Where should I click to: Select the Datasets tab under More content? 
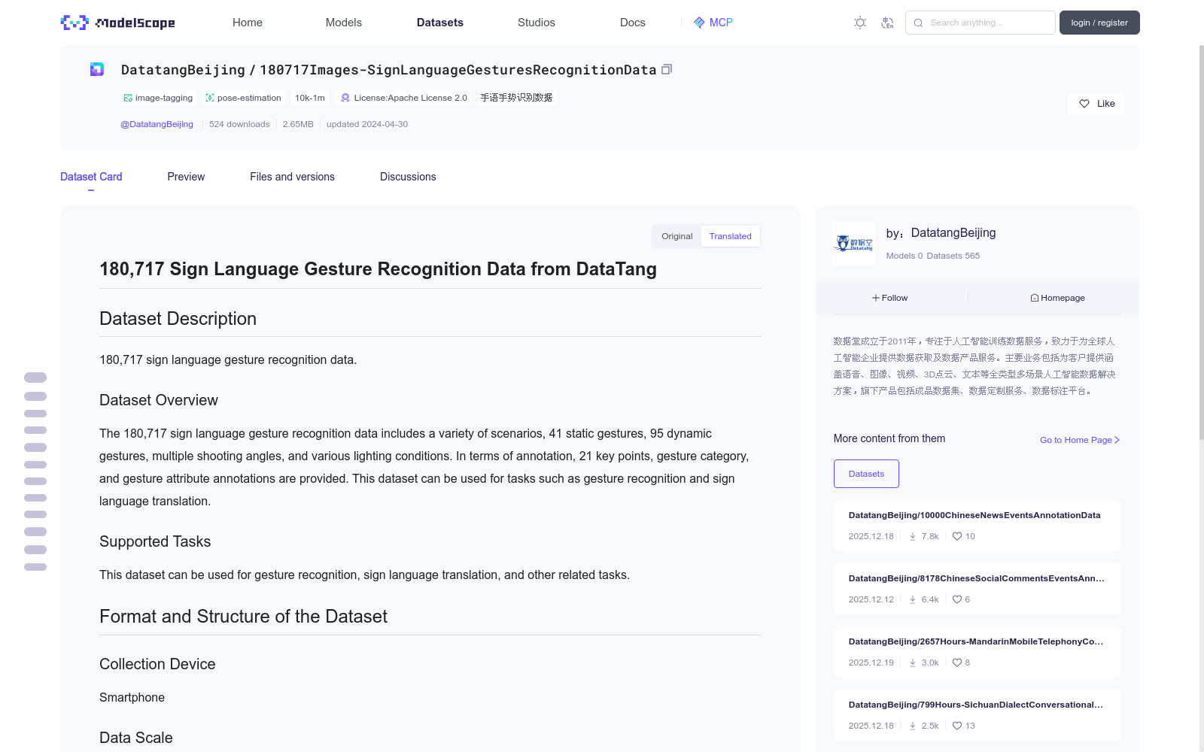tap(866, 474)
